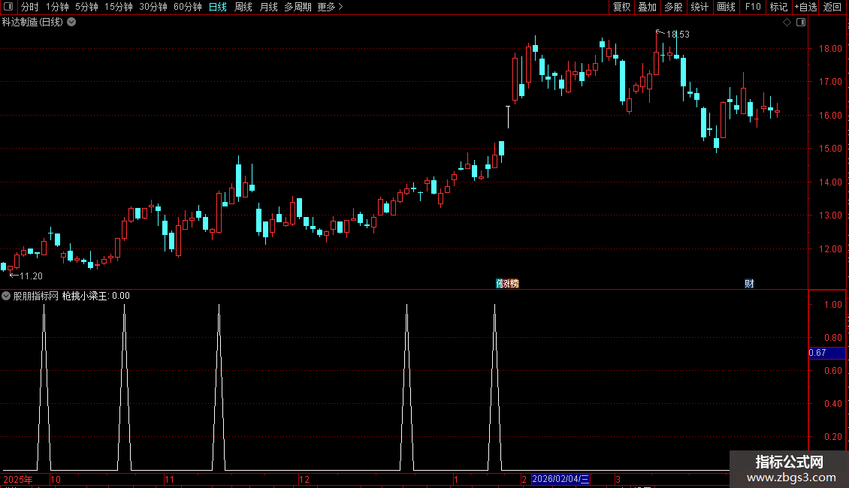Open the 统计 statistics tool
Image resolution: width=849 pixels, height=488 pixels.
coord(699,7)
